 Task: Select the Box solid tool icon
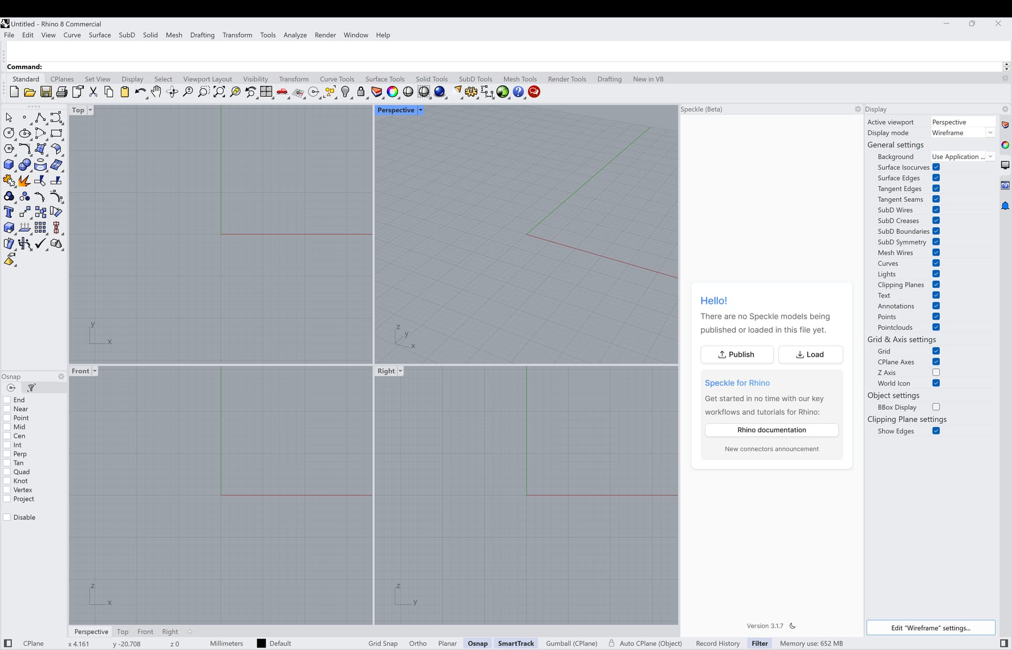(x=9, y=165)
